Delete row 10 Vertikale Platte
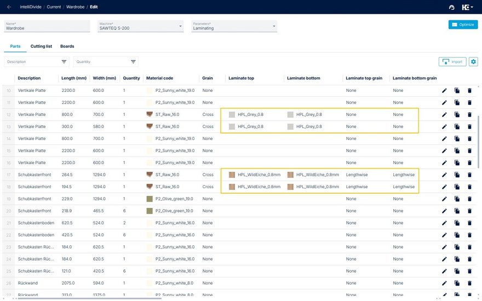This screenshot has height=301, width=482. click(469, 90)
